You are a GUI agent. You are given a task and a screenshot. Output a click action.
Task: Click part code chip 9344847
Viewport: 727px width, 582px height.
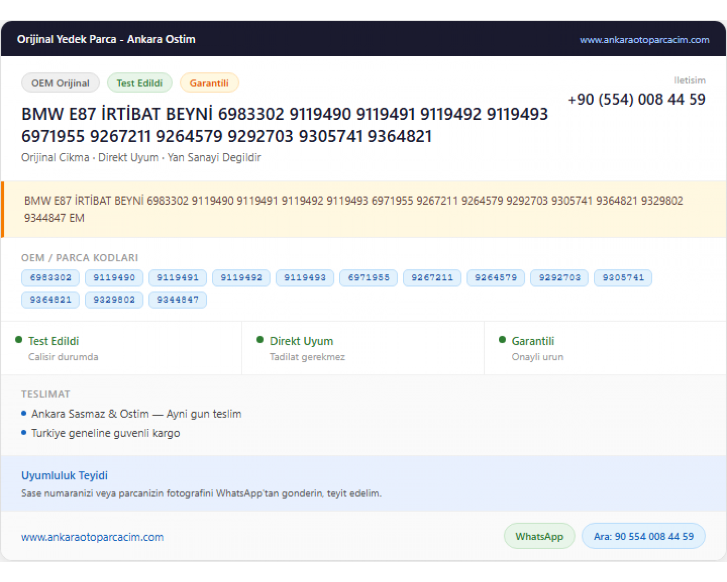pos(177,300)
